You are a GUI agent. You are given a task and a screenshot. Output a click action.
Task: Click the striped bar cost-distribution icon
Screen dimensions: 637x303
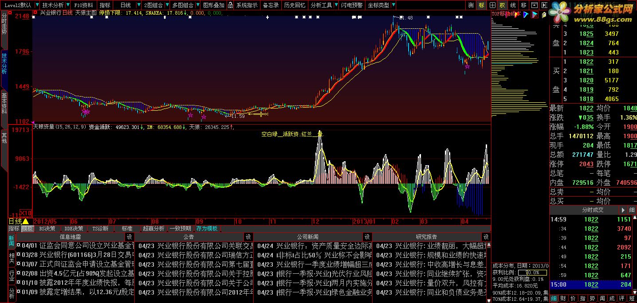point(535,15)
